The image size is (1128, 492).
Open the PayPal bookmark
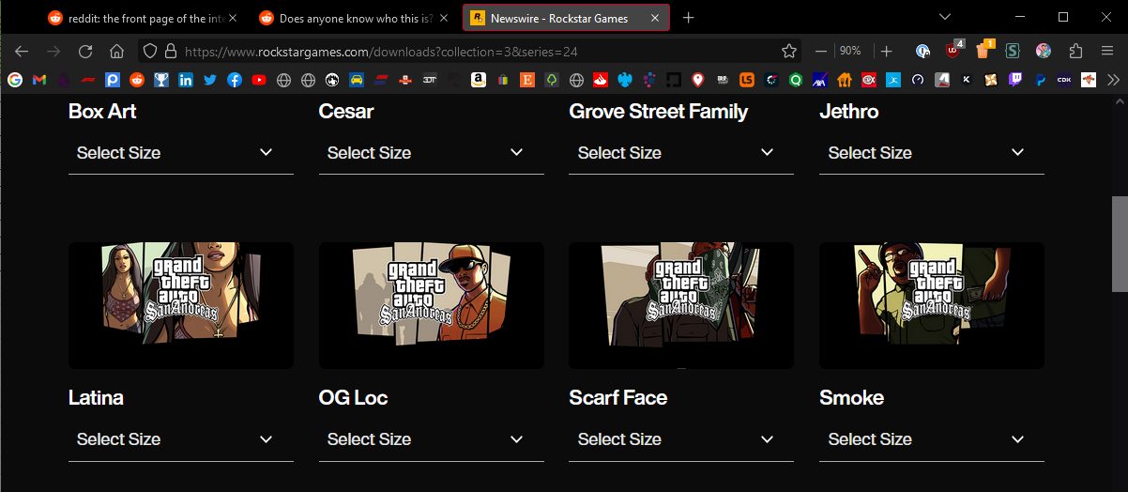click(x=1040, y=80)
